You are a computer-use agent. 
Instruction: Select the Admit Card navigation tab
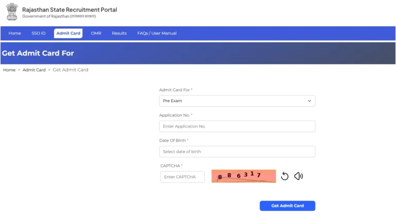68,33
